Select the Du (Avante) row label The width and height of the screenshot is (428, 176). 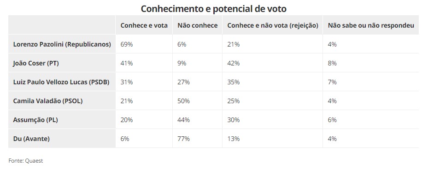click(31, 139)
